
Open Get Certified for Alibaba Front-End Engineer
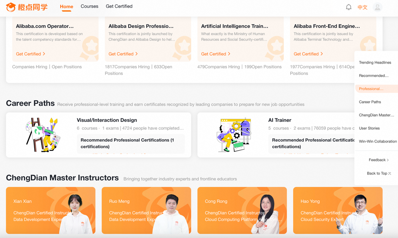tap(308, 54)
